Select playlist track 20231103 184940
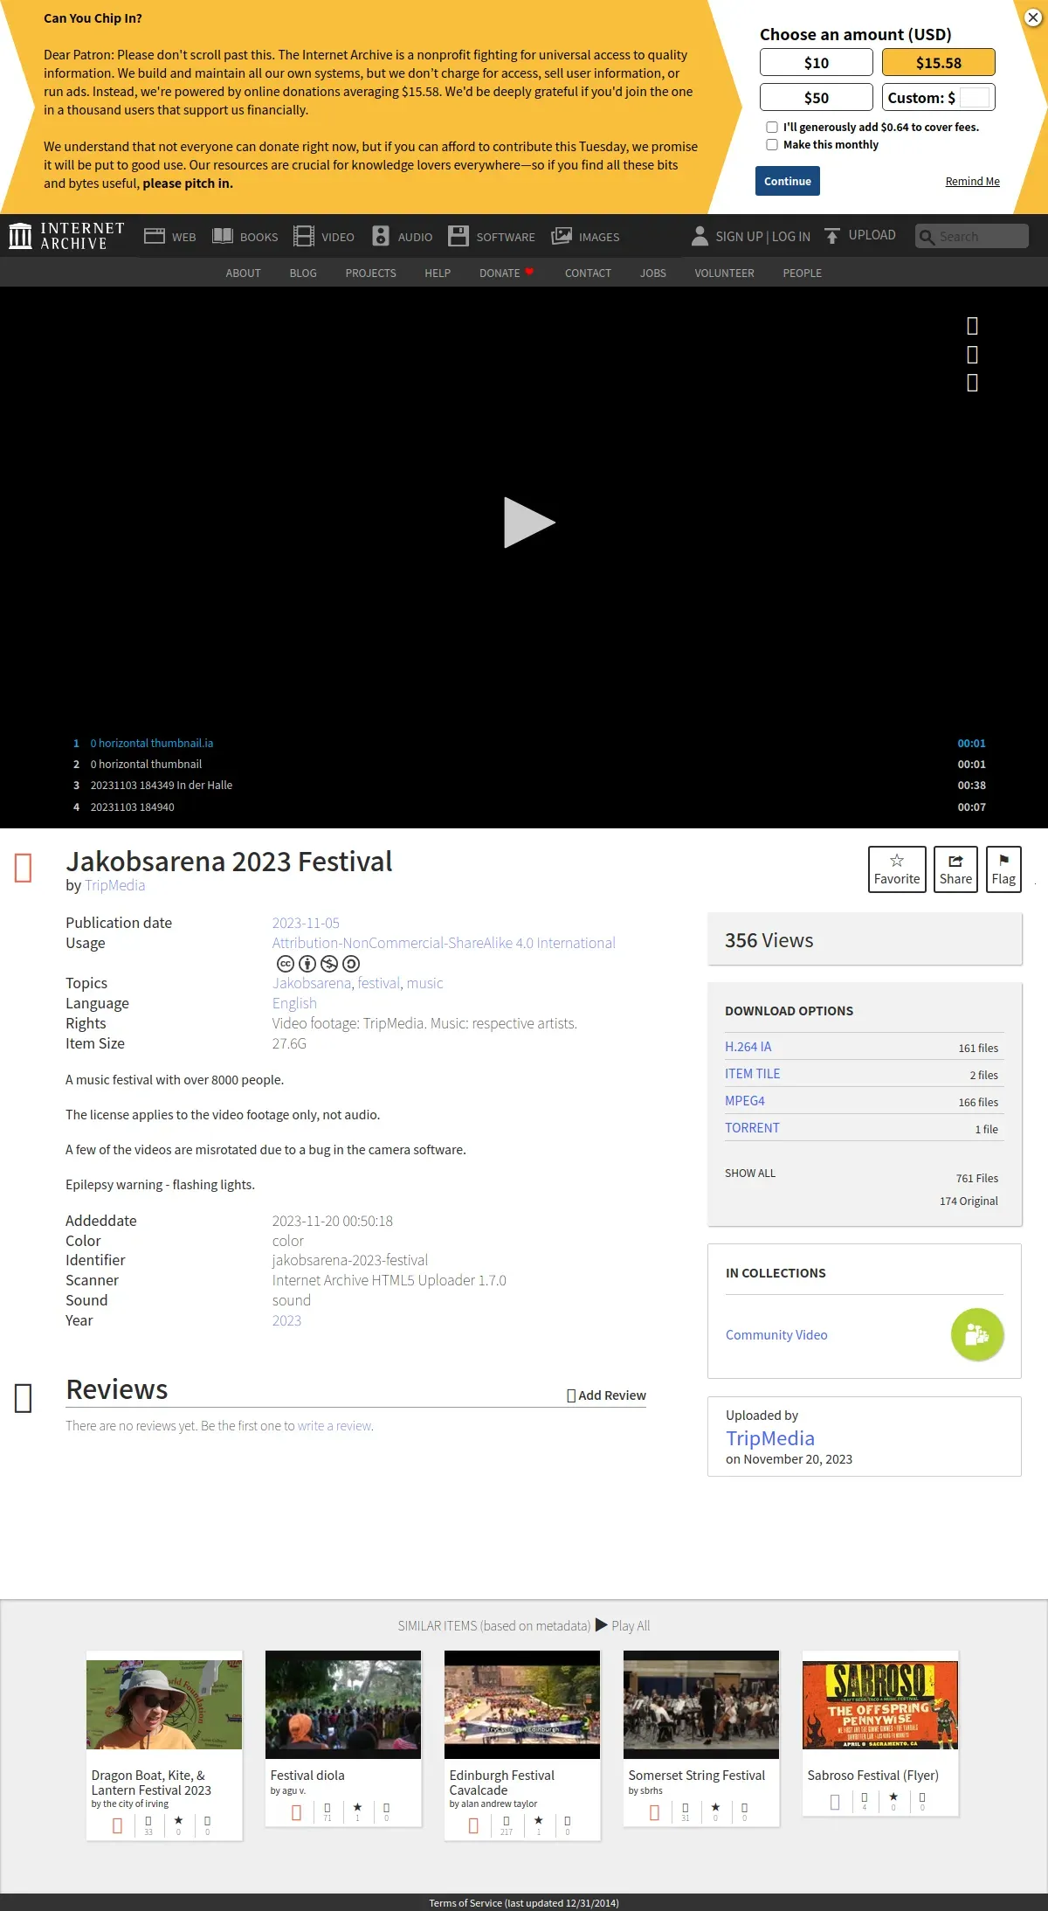Screen dimensions: 1048x1911 coord(529,807)
